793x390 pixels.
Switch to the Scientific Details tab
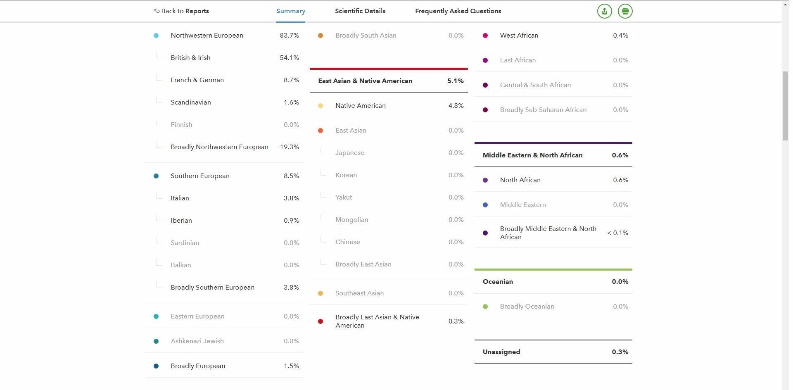(x=360, y=11)
